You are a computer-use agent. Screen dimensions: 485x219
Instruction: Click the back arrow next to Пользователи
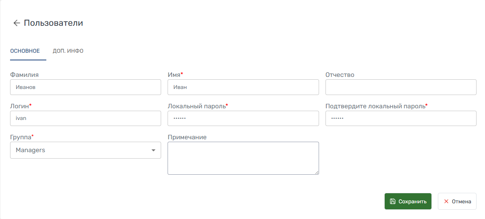[x=17, y=23]
